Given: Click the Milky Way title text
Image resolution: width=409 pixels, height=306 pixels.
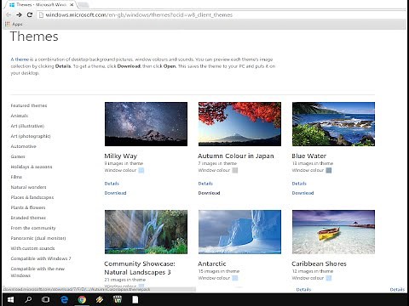Looking at the screenshot, I should 121,156.
